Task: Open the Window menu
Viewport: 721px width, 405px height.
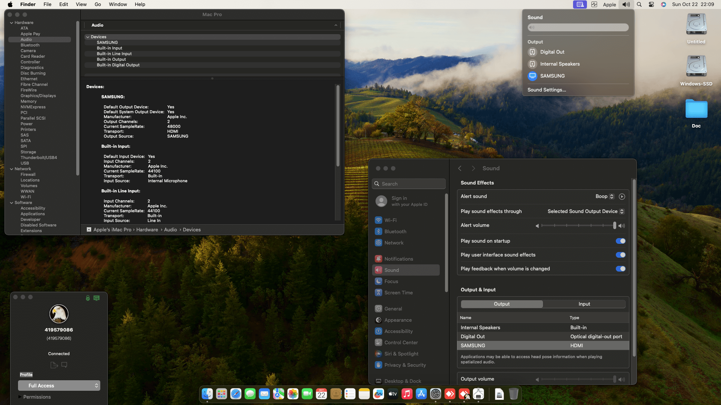Action: [118, 4]
